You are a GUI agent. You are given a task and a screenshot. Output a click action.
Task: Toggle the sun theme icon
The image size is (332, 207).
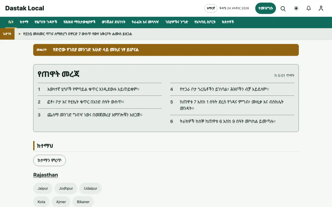tap(296, 8)
